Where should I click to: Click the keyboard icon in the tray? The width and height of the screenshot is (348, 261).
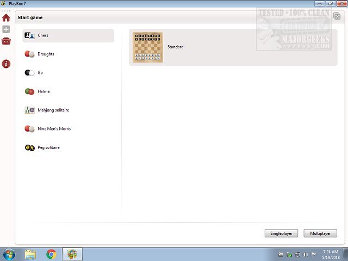pos(281,254)
